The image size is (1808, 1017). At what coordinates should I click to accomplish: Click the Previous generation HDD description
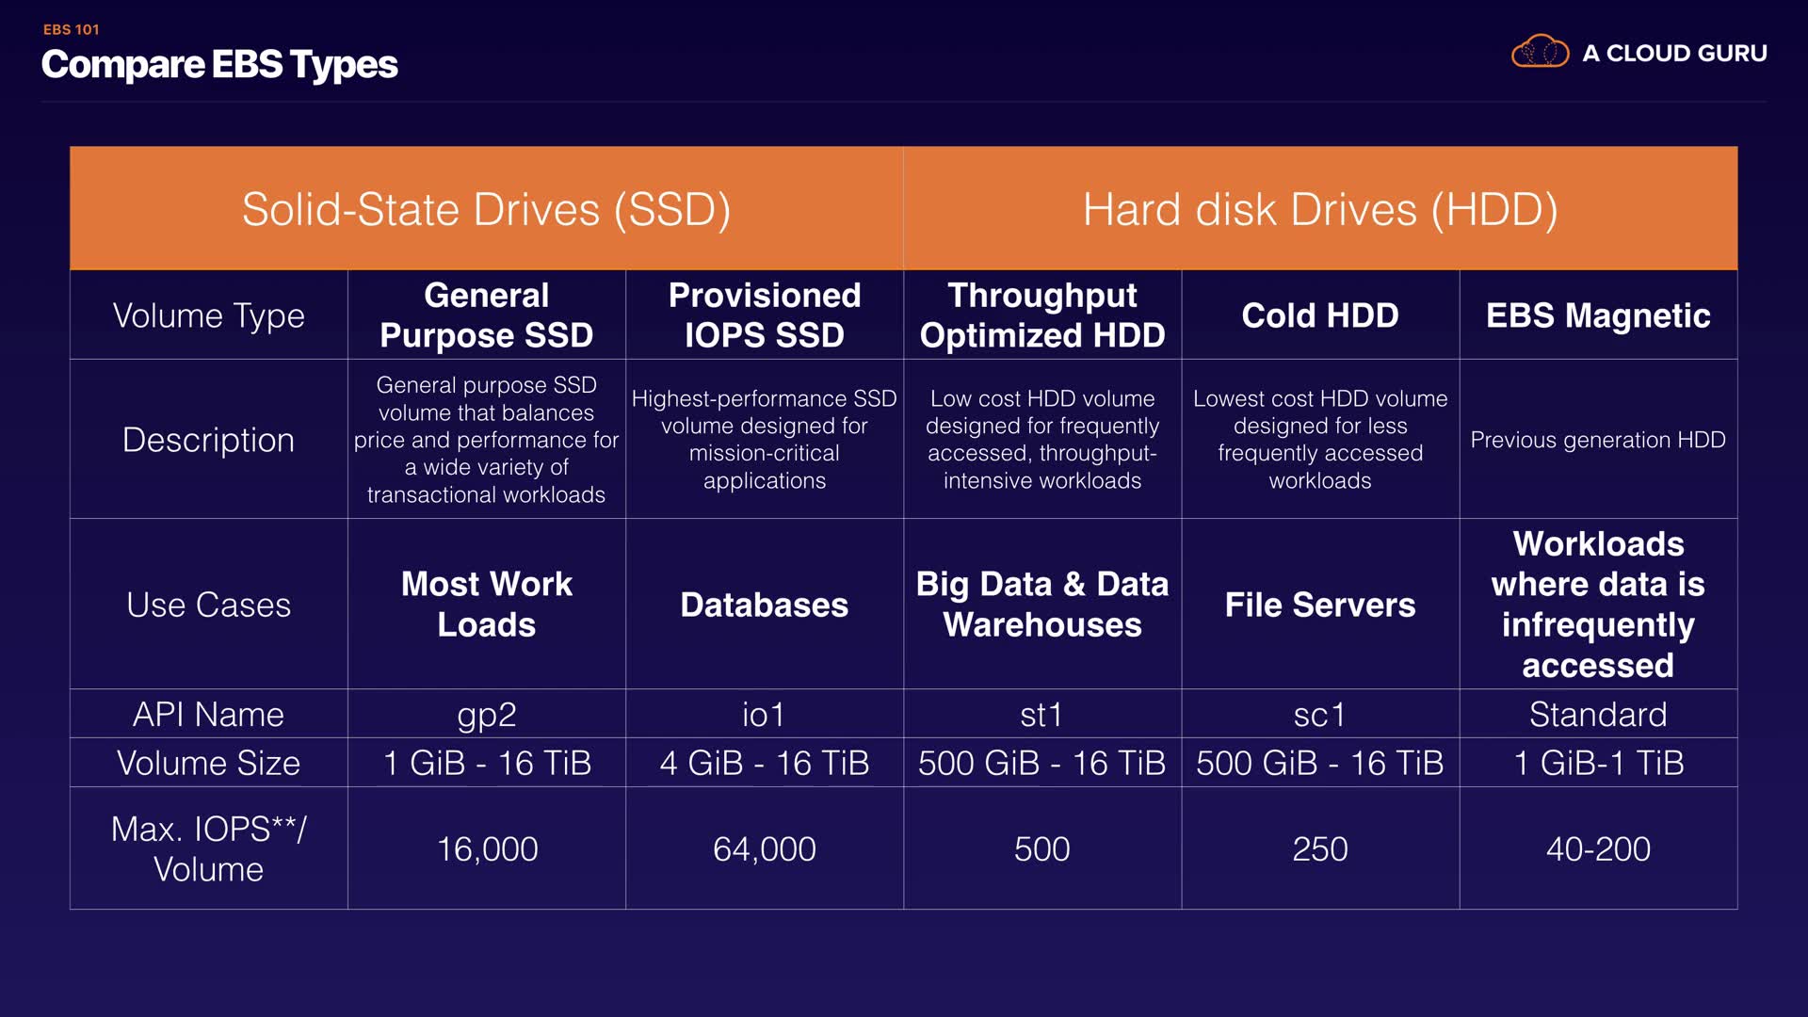point(1597,440)
